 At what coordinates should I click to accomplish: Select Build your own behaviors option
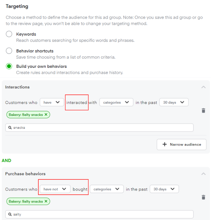(9, 67)
